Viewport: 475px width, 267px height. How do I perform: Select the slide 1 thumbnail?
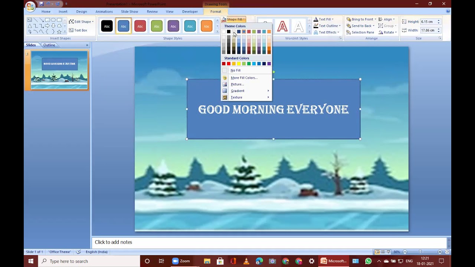tap(59, 70)
